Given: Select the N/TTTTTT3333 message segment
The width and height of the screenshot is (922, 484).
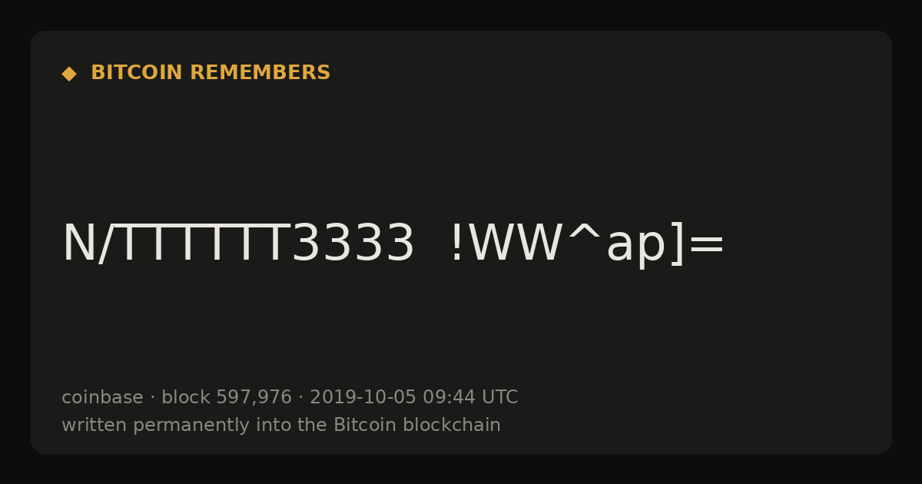Looking at the screenshot, I should (x=238, y=244).
